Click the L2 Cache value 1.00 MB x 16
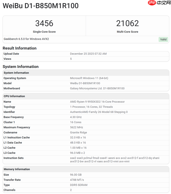 pyautogui.click(x=78, y=148)
